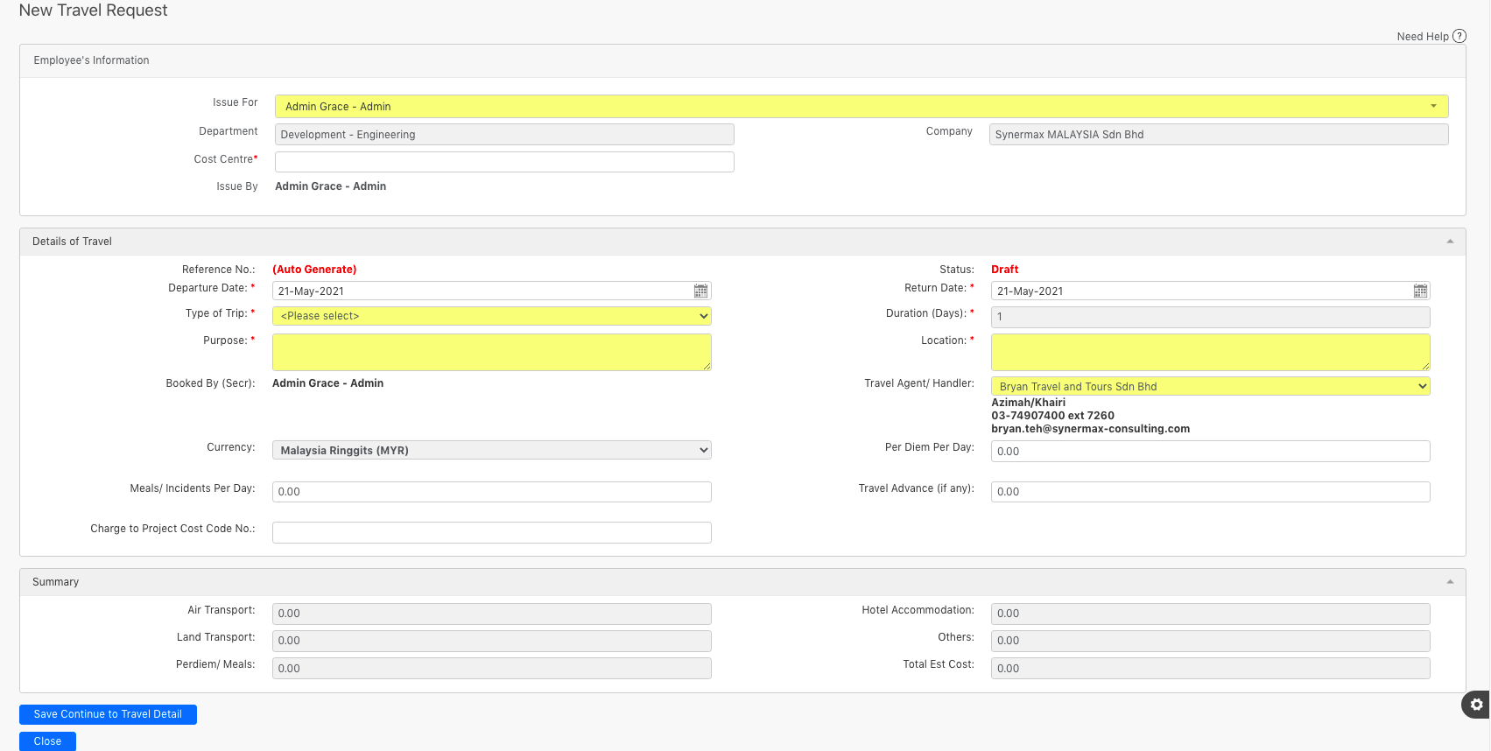Click the Need Help link
1491x751 pixels.
click(x=1423, y=37)
